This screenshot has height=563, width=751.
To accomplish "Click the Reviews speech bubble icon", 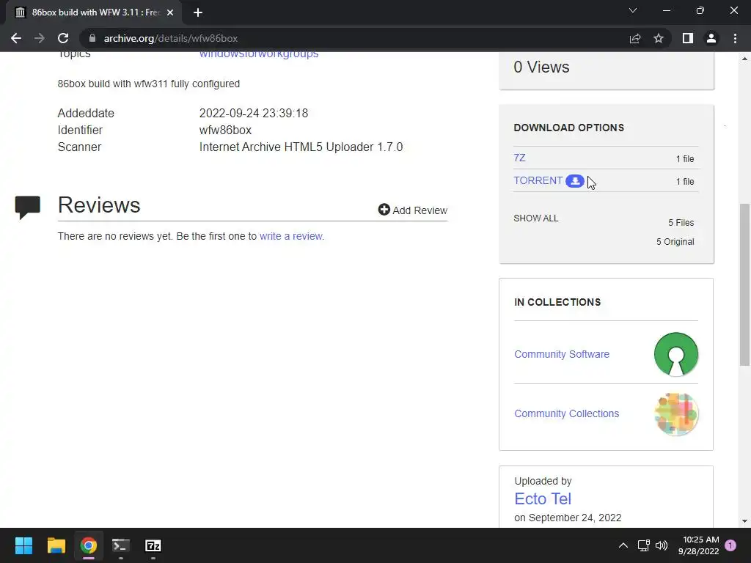I will tap(27, 207).
